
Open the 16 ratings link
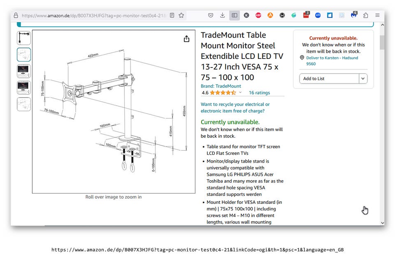click(259, 93)
